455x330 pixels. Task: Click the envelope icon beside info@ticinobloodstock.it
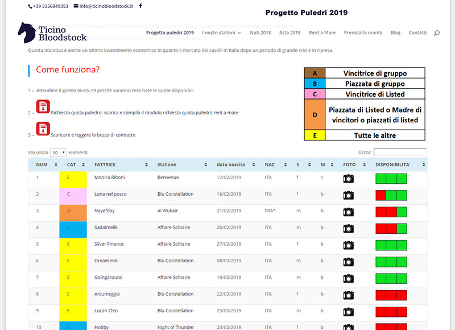[76, 6]
